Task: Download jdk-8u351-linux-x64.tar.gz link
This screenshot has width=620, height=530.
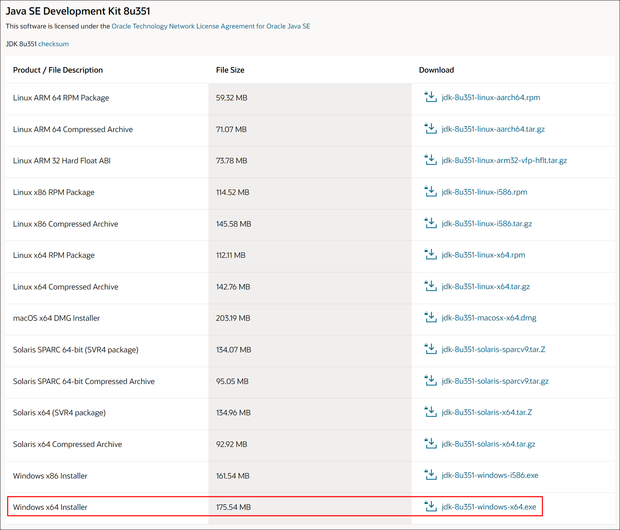Action: [x=485, y=286]
